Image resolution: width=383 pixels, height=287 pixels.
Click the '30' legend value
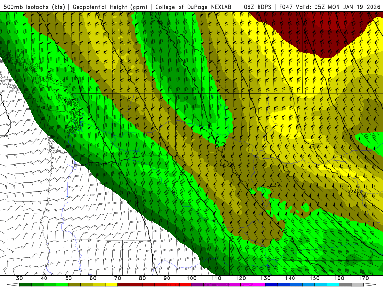click(x=19, y=278)
